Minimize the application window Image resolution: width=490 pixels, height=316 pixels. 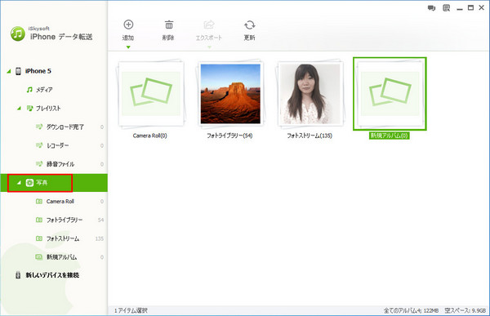pos(459,10)
